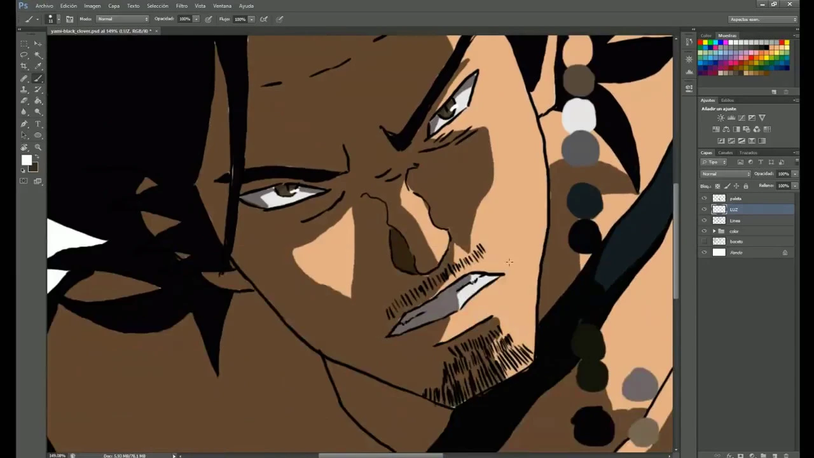Add a Curves adjustment
814x458 pixels.
742,118
